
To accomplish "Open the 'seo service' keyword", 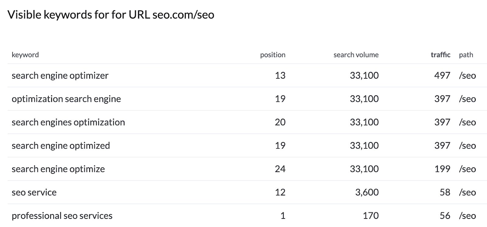I will tap(34, 193).
